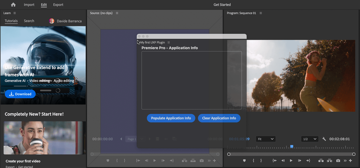Screen dimensions: 360x168
Task: Click Populate Application Info button
Action: [171, 118]
